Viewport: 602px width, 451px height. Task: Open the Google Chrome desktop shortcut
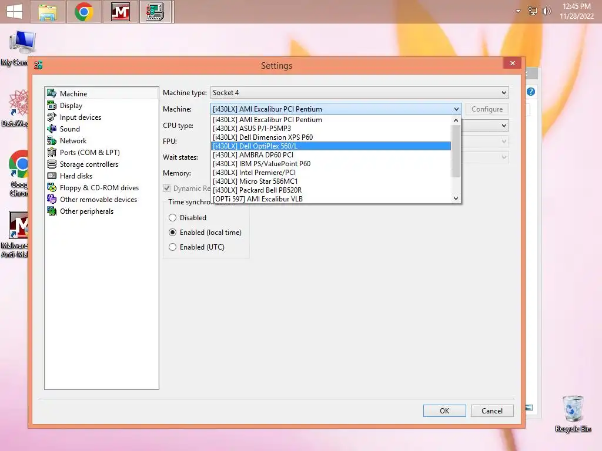(18, 173)
